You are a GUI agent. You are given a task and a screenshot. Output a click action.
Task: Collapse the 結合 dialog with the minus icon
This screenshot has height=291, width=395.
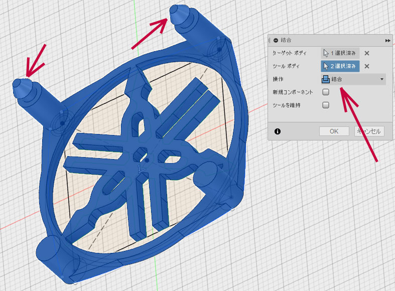pyautogui.click(x=276, y=40)
